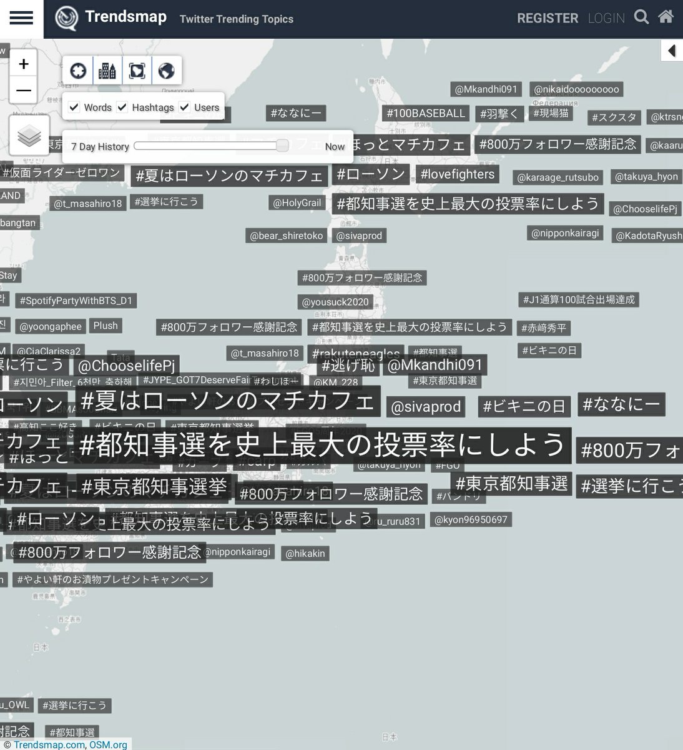Screen dimensions: 683x750
Task: Click the #SpotifyPartyWithBTS_D1 hashtag
Action: coord(76,301)
